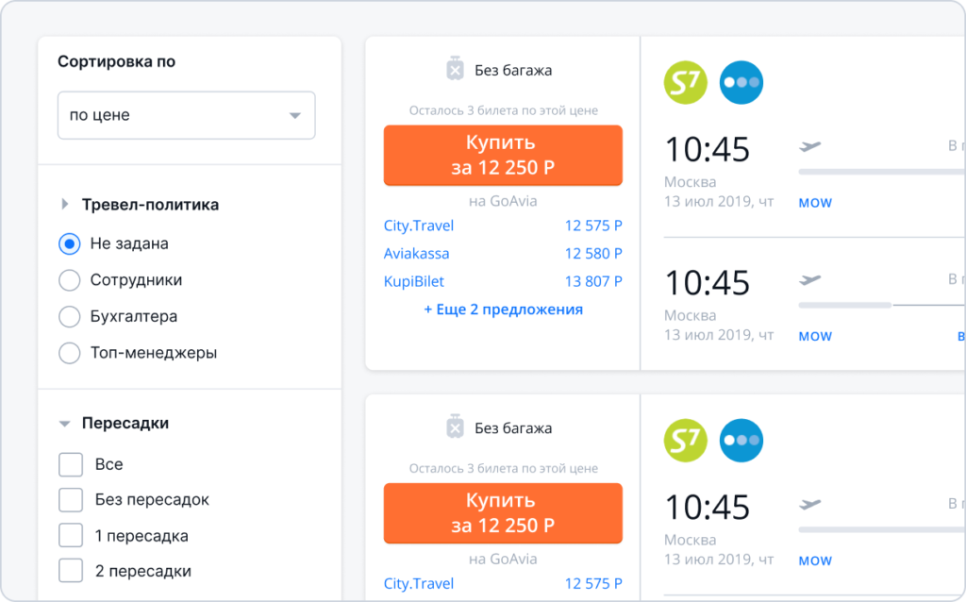Click the no-baggage suitcase icon in first card
Viewport: 966px width, 602px height.
(455, 69)
